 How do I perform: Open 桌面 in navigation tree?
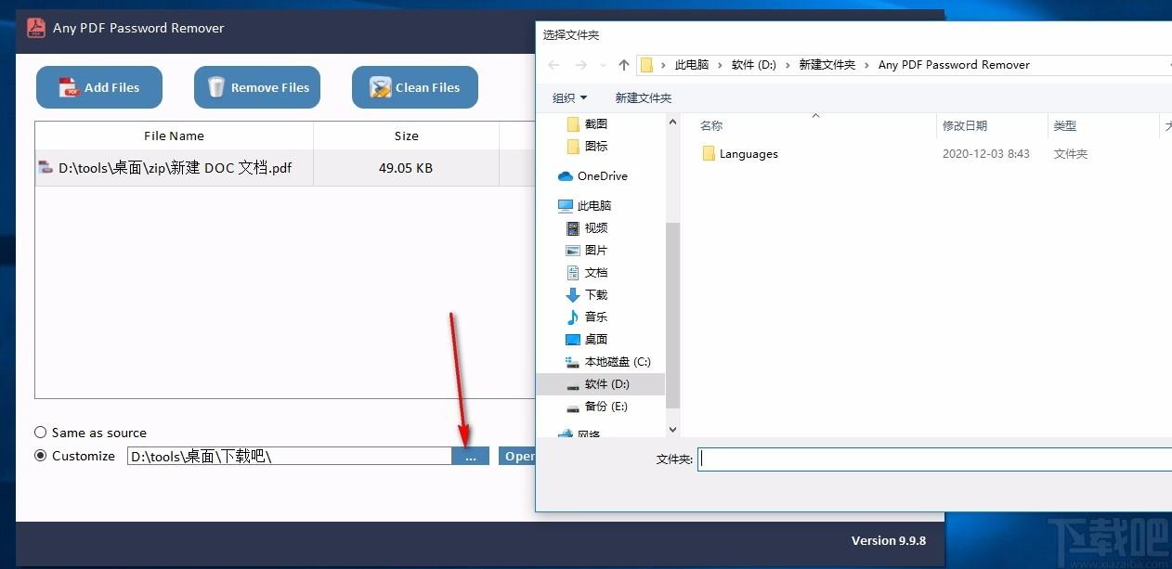pyautogui.click(x=596, y=339)
